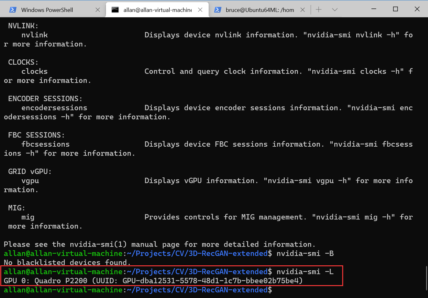Minimize the terminal window
This screenshot has height=298, width=428.
click(x=374, y=9)
